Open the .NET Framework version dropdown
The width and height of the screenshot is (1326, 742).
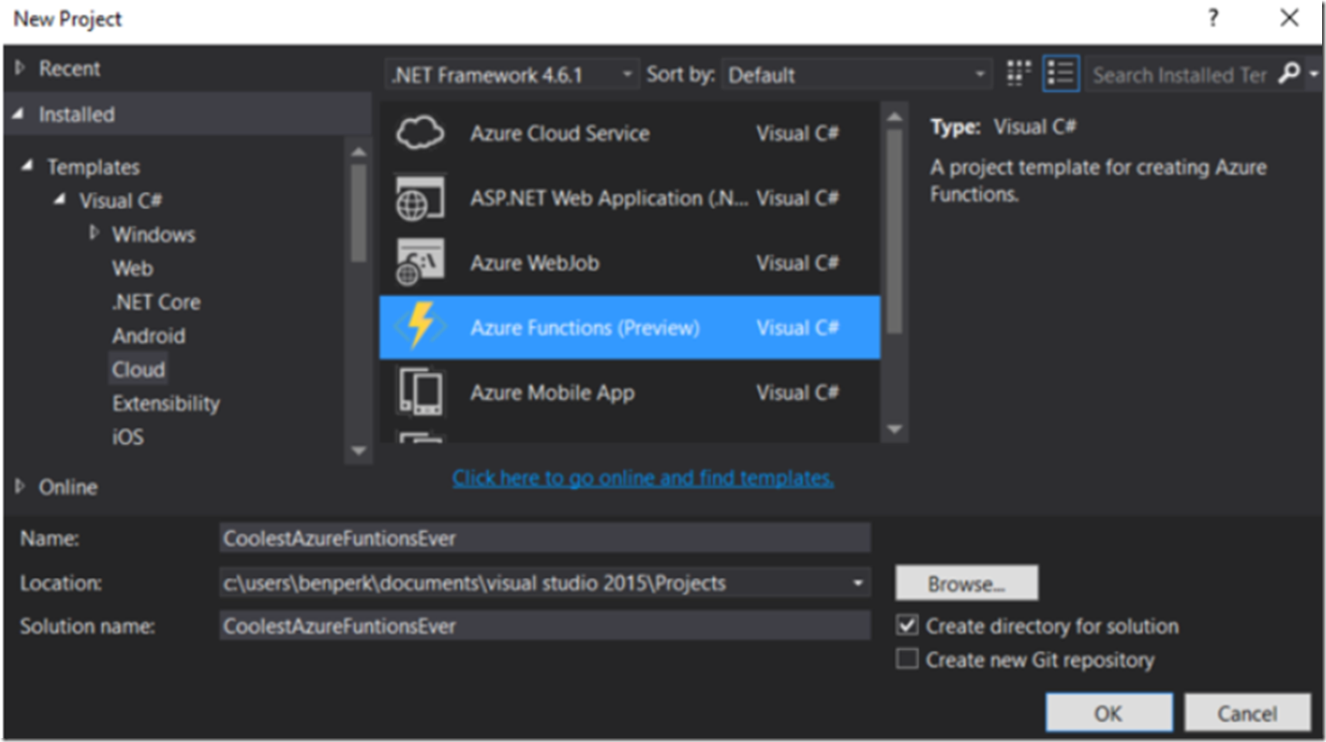tap(626, 73)
